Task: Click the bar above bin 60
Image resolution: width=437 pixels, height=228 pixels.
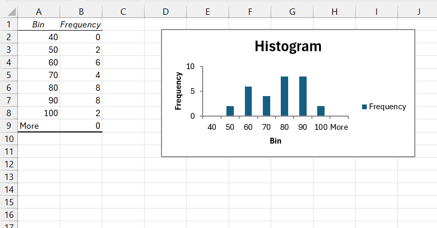Action: (x=249, y=101)
